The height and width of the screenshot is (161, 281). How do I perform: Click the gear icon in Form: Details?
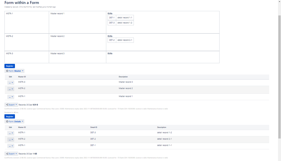7,122
